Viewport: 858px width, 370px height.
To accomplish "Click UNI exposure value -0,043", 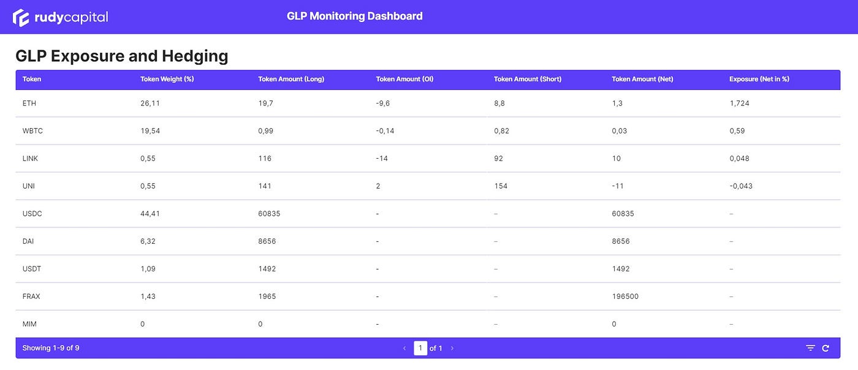I will 741,186.
